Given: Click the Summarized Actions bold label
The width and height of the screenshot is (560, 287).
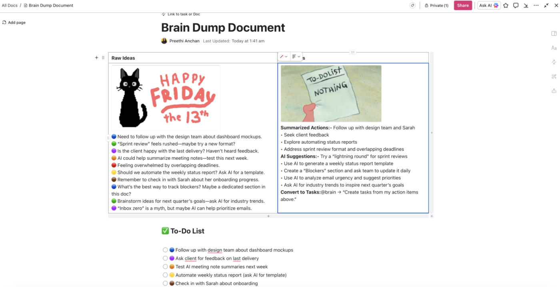Looking at the screenshot, I should tap(305, 128).
